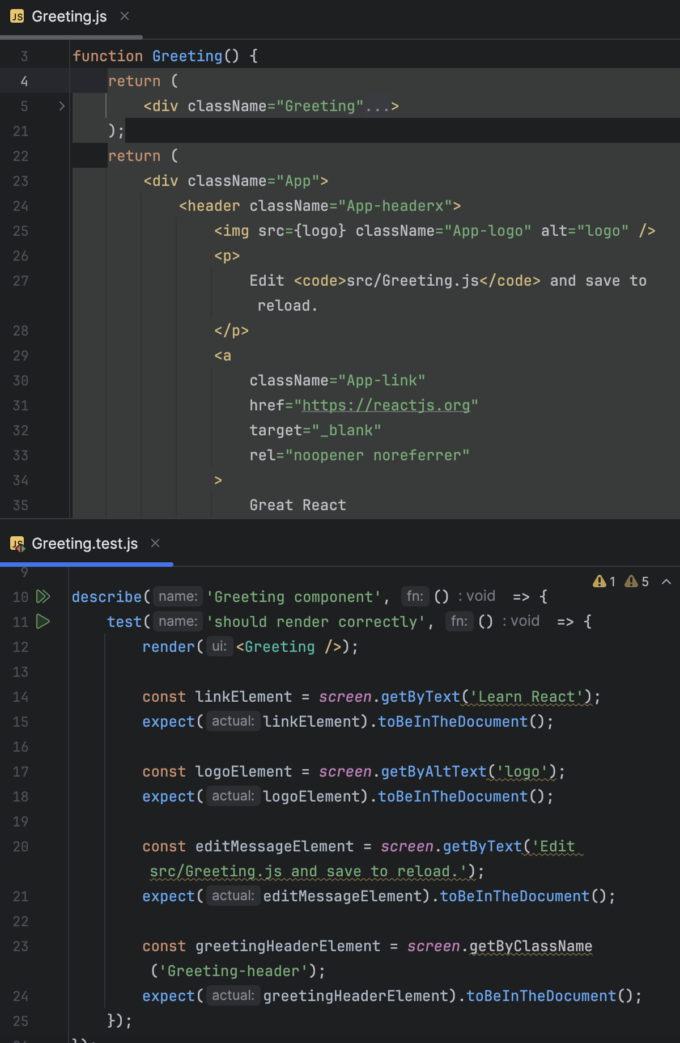The image size is (680, 1043).
Task: Open the https://reactjs.org link in the code
Action: (x=386, y=405)
